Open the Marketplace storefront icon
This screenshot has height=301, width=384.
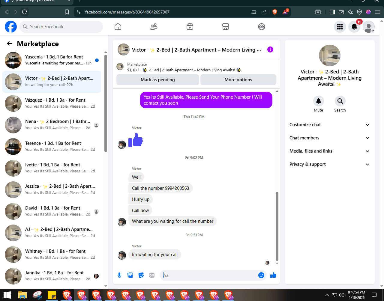(x=226, y=27)
